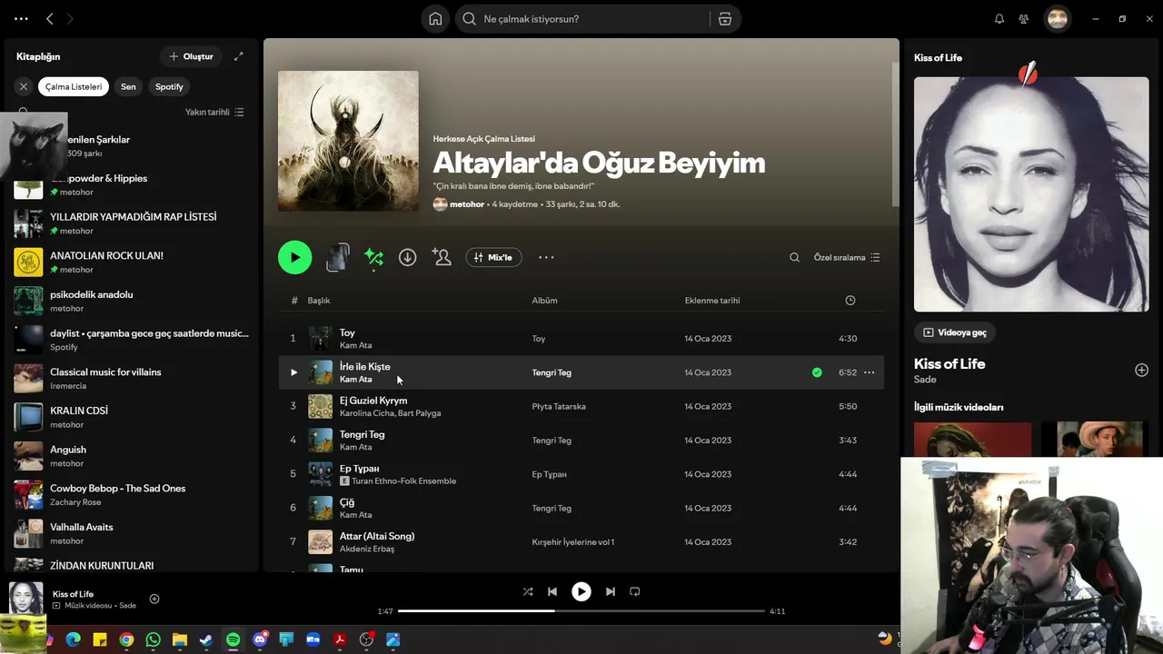1163x654 pixels.
Task: Open the user profile avatar menu
Action: [x=1058, y=19]
